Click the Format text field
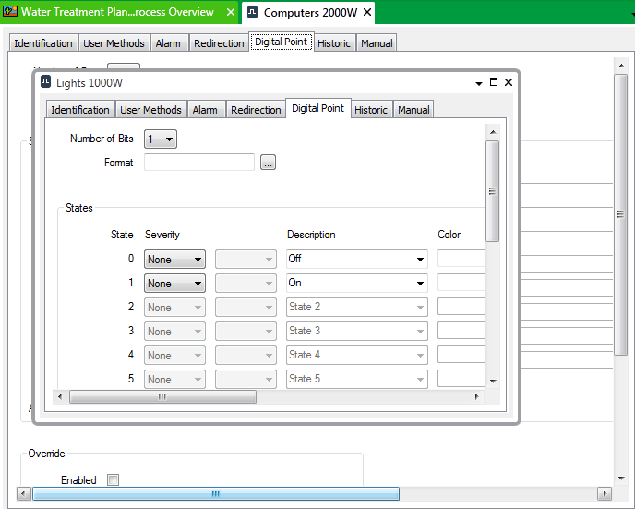635x509 pixels. 199,164
